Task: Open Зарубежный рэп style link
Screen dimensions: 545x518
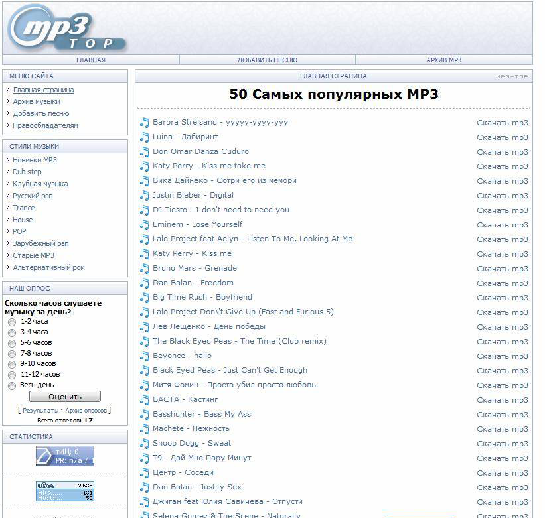Action: tap(40, 243)
